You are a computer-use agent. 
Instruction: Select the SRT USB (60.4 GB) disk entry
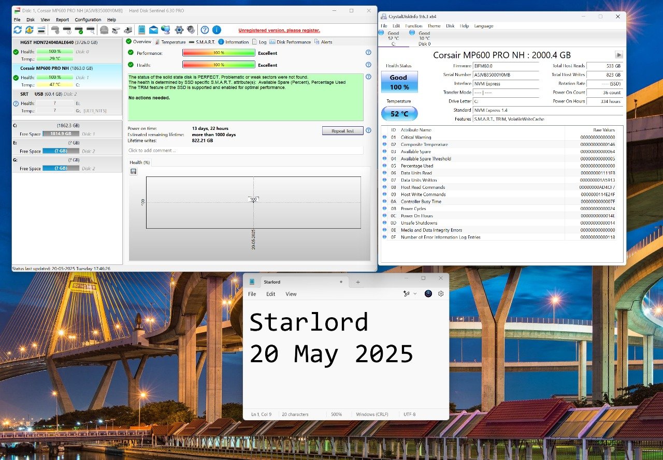(67, 102)
